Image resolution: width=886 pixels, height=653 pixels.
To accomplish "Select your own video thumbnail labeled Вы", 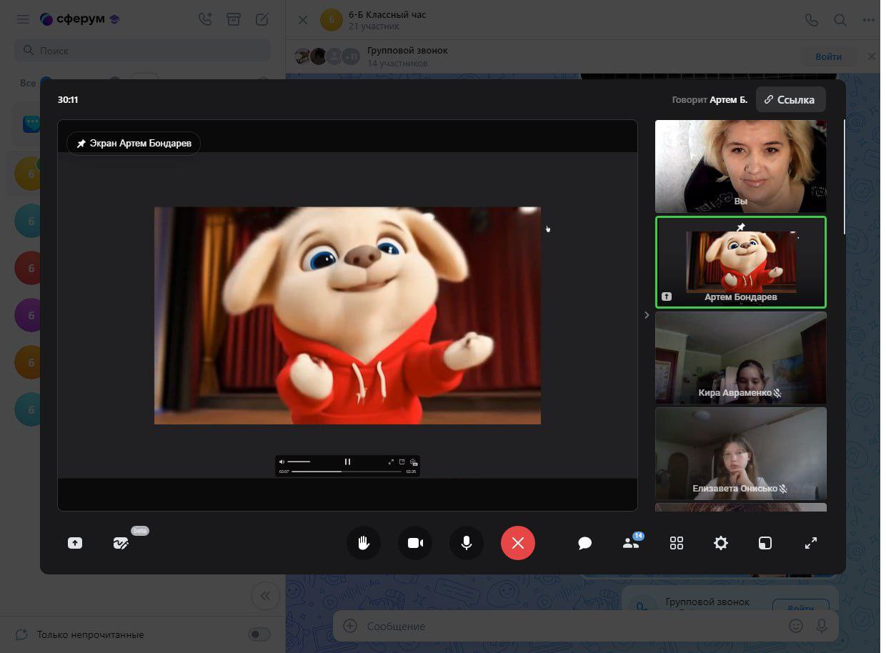I will point(741,166).
